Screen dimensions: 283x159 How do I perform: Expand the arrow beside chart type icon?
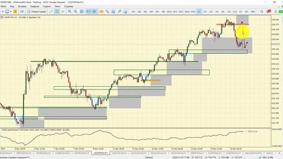pyautogui.click(x=11, y=11)
